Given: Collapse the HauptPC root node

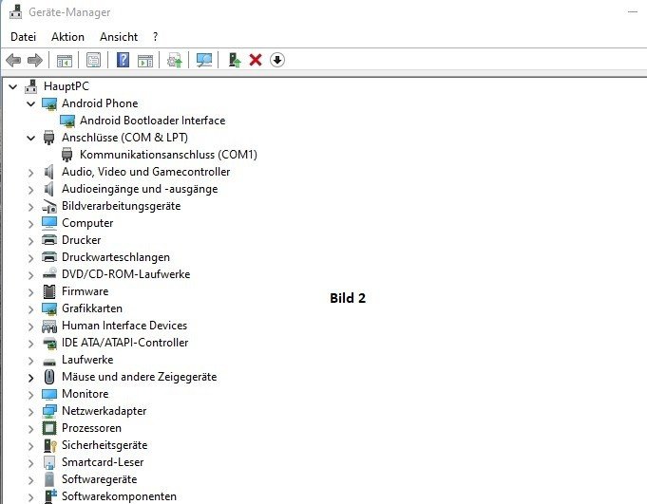Looking at the screenshot, I should pyautogui.click(x=12, y=86).
